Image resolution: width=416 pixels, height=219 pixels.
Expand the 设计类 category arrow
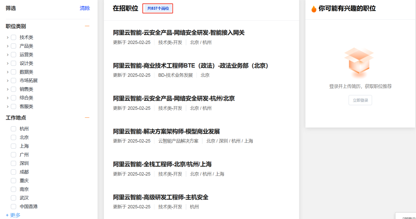[7, 64]
